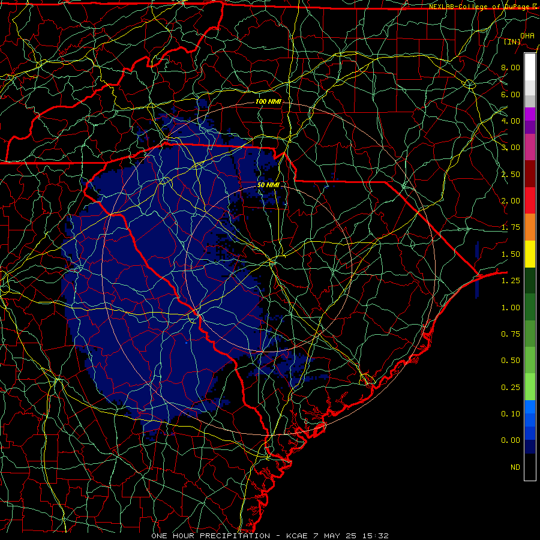The width and height of the screenshot is (540, 540).
Task: Select the pink legend swatch beside 3.00
Action: (530, 147)
